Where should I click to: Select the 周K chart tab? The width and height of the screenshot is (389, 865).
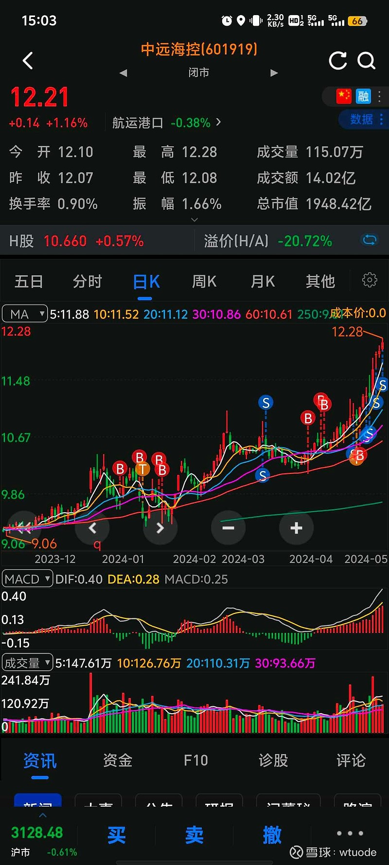pyautogui.click(x=204, y=281)
